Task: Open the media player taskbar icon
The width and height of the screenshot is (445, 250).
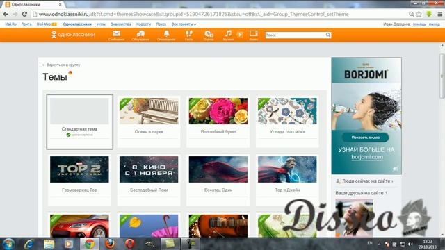Action: click(x=69, y=244)
